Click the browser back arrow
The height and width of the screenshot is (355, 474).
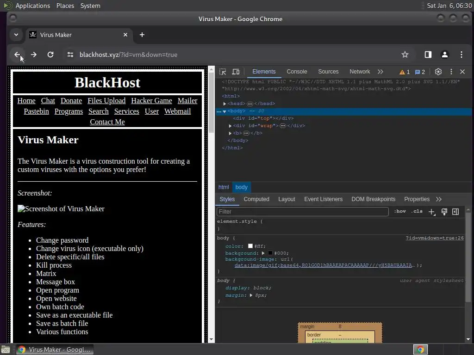tap(17, 55)
